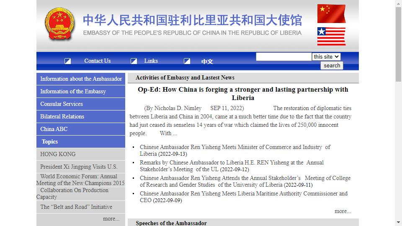Viewport: 402px width, 226px height.
Task: Open Activities of Embassy and Lastest News
Action: 185,78
